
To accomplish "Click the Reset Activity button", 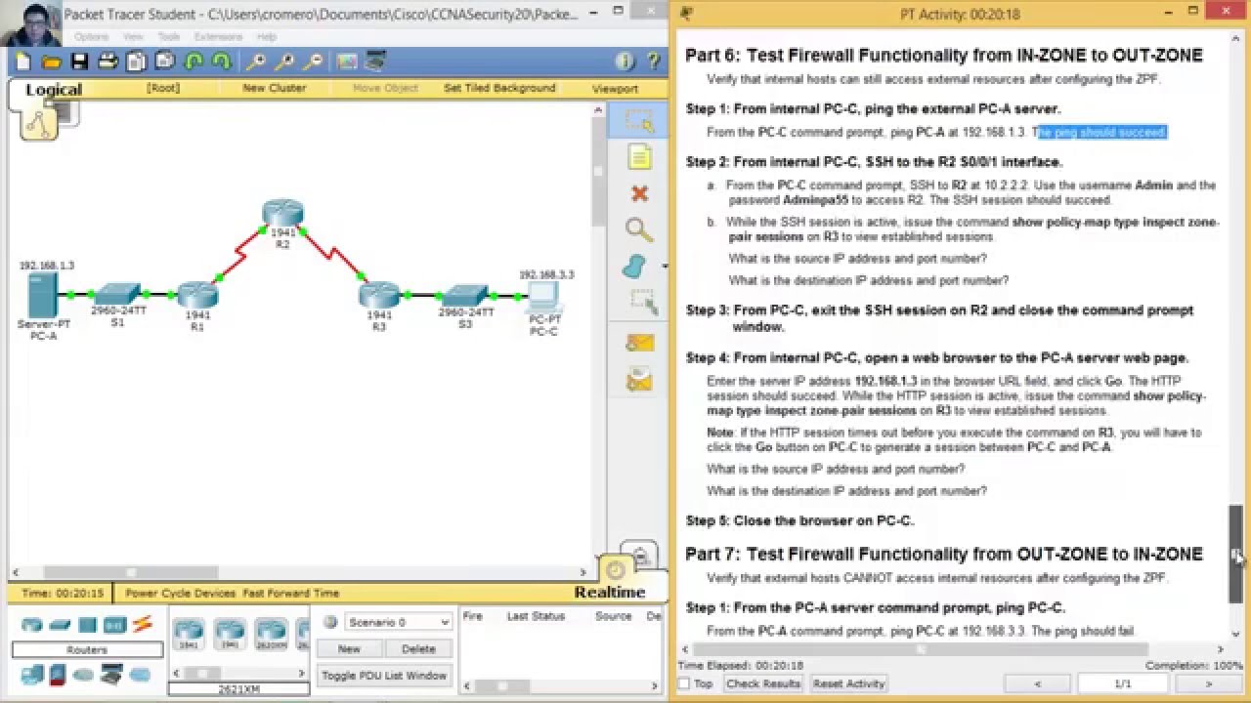I will point(848,683).
